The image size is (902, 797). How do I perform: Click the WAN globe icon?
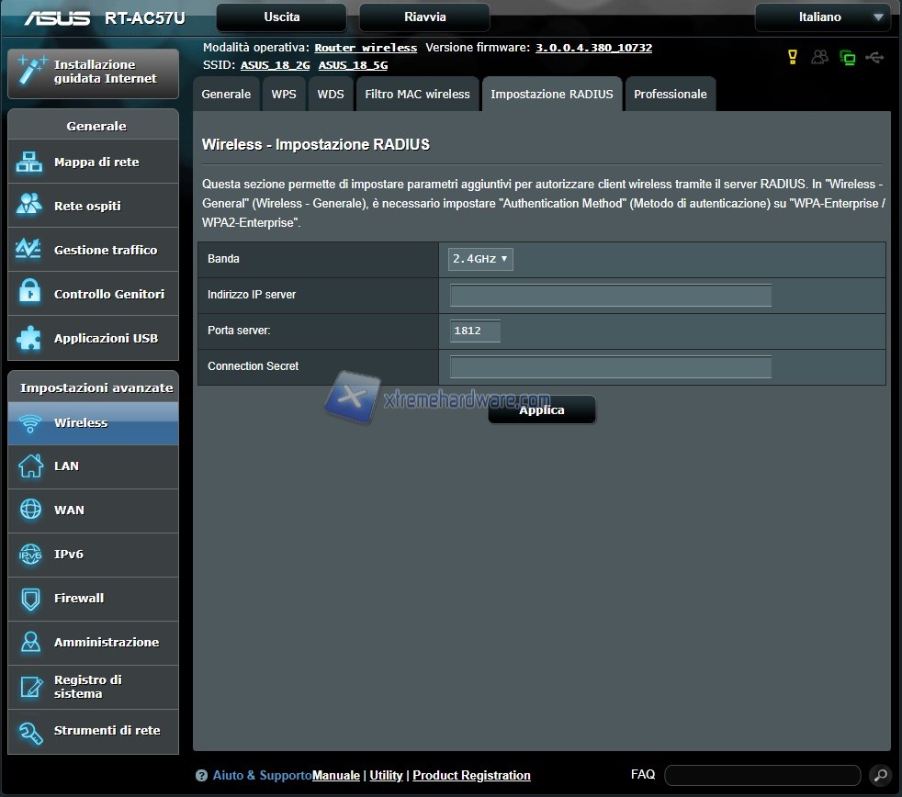(x=30, y=510)
